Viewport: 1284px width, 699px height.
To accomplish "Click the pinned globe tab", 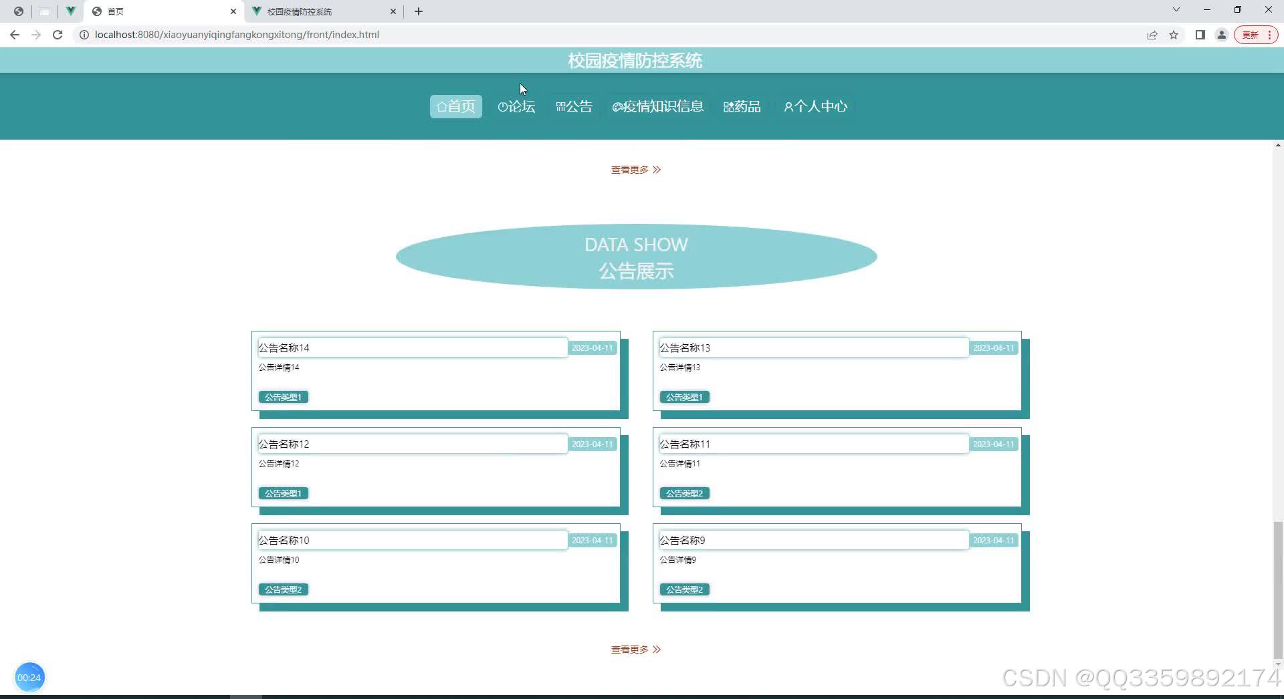I will [x=19, y=11].
